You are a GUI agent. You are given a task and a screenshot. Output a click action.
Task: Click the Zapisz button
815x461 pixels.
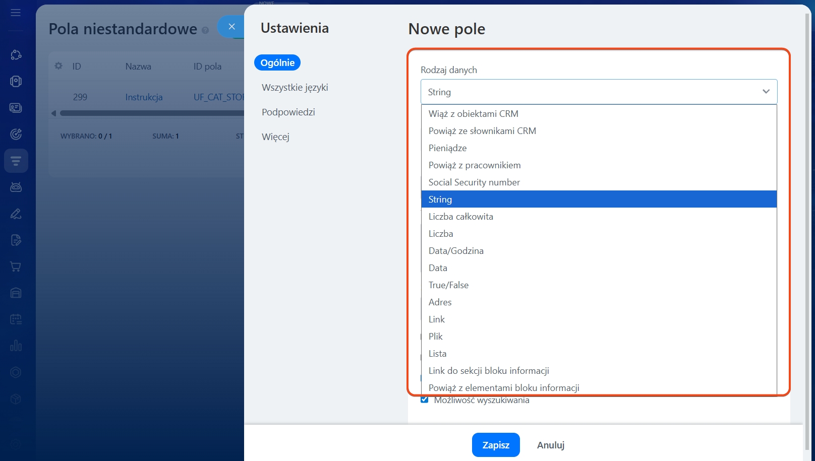(495, 445)
